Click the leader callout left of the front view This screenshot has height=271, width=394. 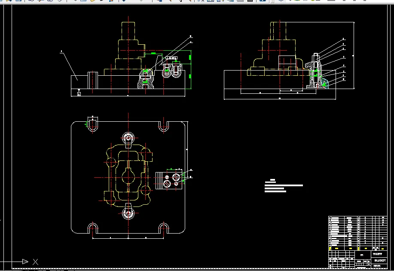click(x=69, y=66)
